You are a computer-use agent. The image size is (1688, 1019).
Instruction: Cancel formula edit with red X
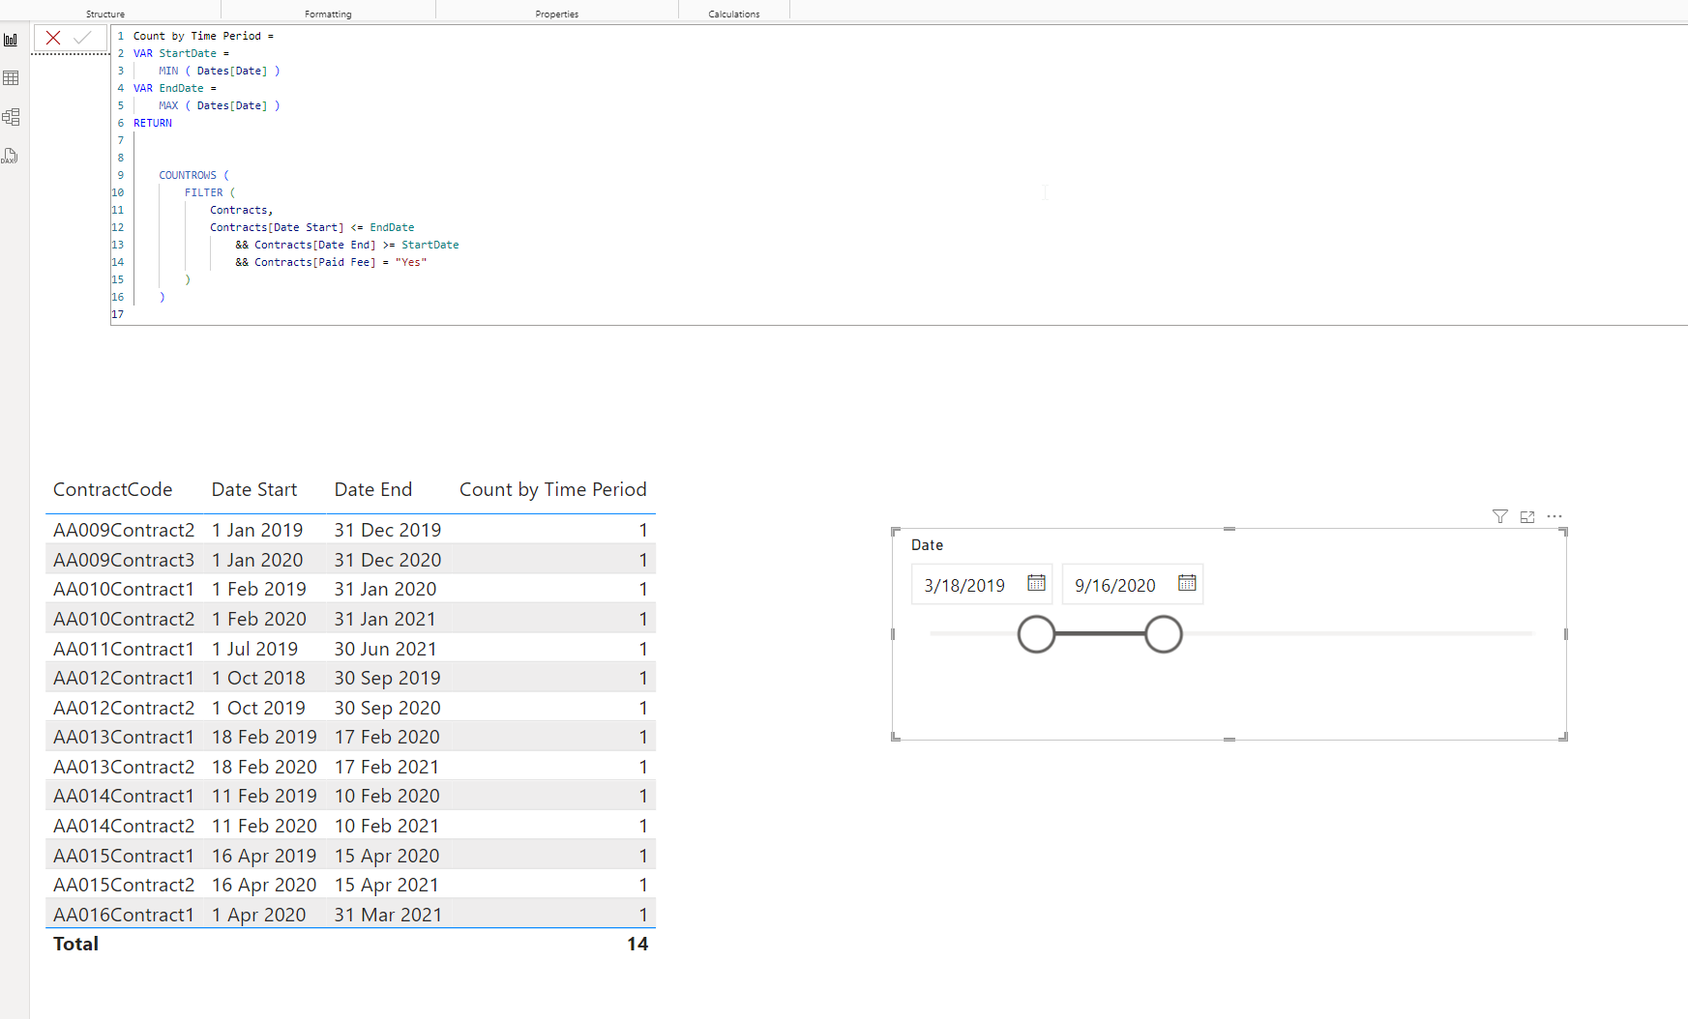[x=53, y=38]
